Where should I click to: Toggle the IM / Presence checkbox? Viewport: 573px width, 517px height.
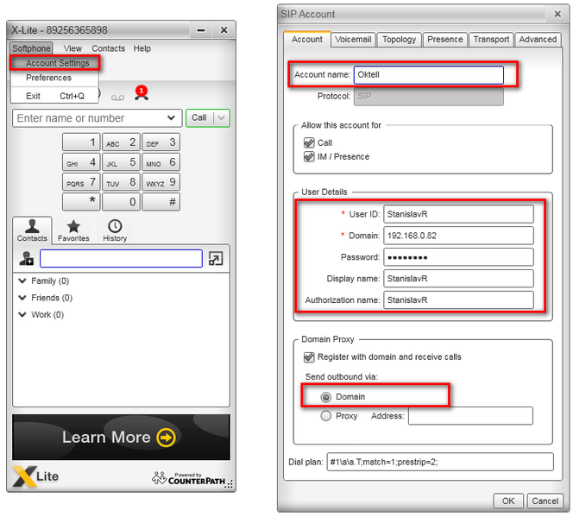[x=309, y=157]
